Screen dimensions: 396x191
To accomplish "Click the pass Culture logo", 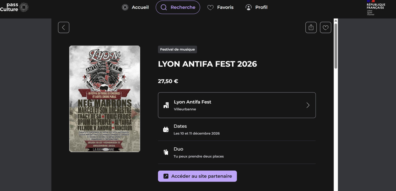I will click(x=14, y=7).
